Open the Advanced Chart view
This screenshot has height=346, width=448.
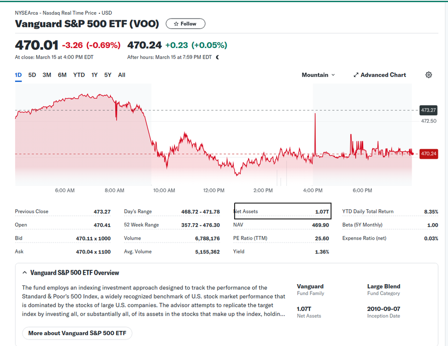pos(380,75)
